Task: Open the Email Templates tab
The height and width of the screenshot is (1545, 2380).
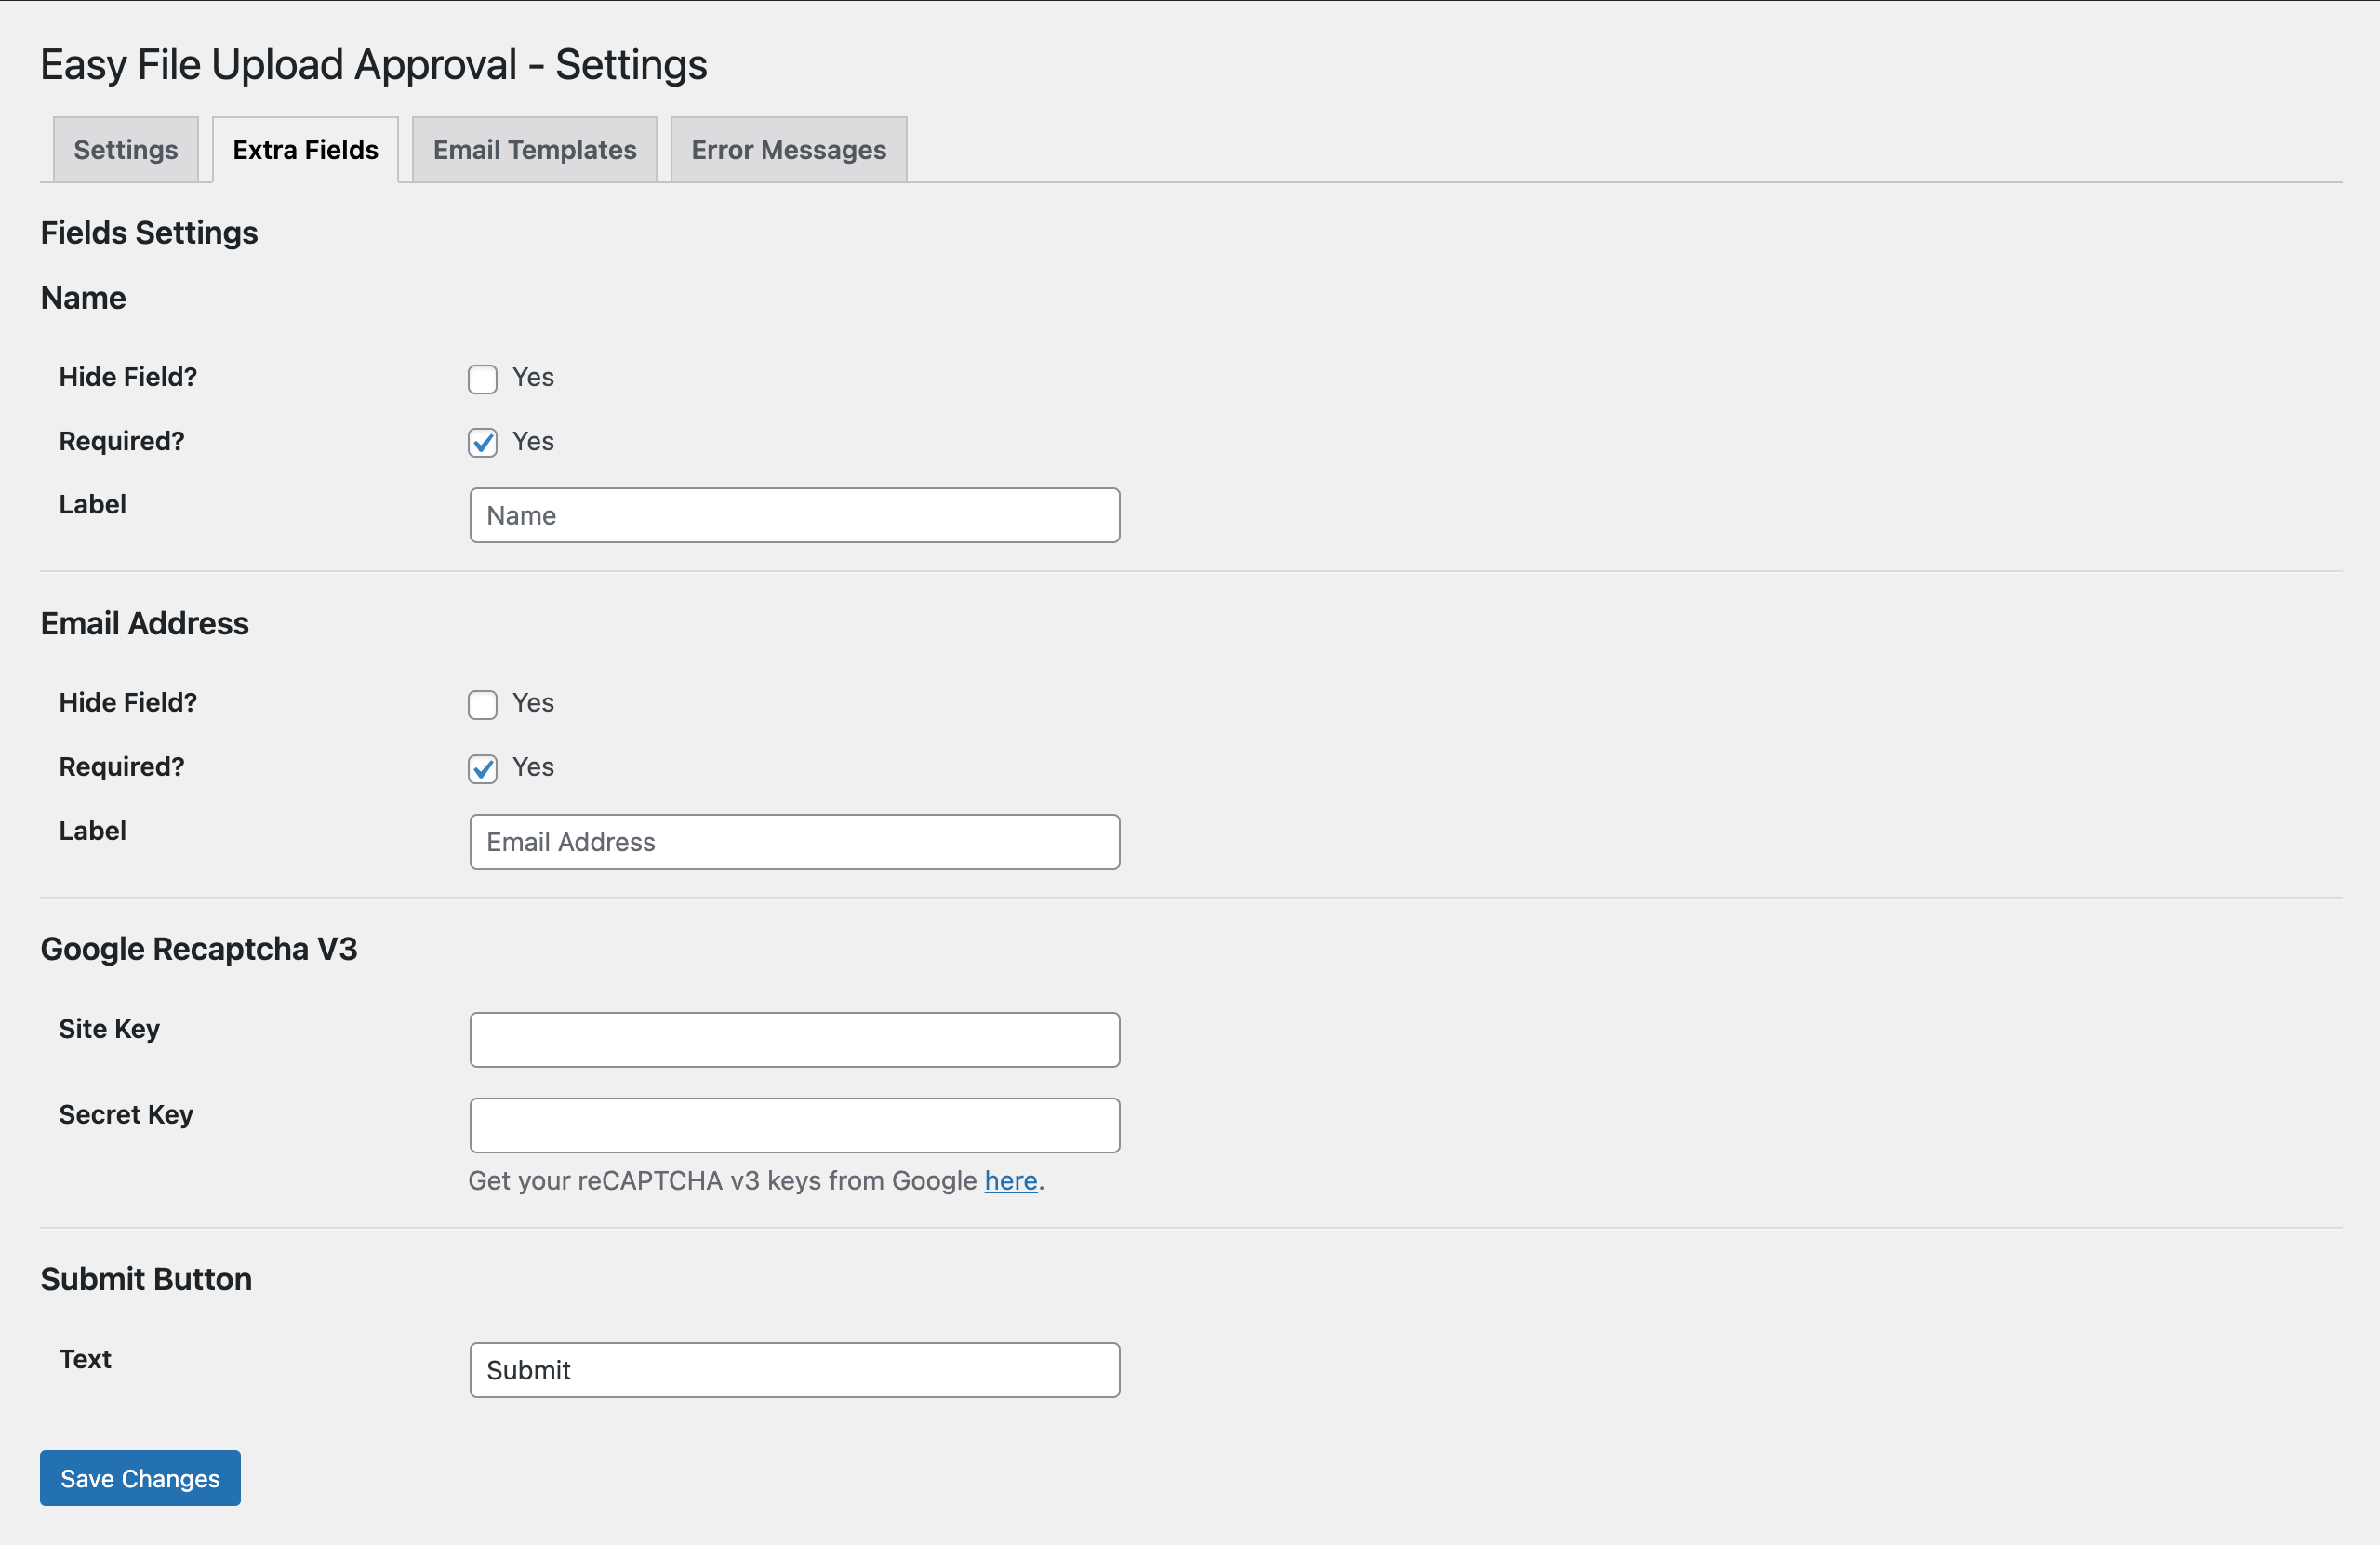Action: [534, 149]
